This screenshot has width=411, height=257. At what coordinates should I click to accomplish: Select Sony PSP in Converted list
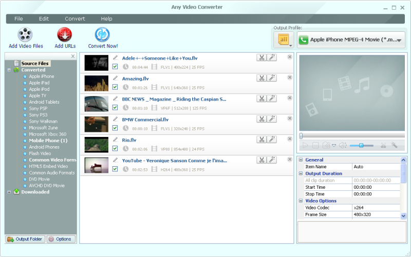pos(38,108)
